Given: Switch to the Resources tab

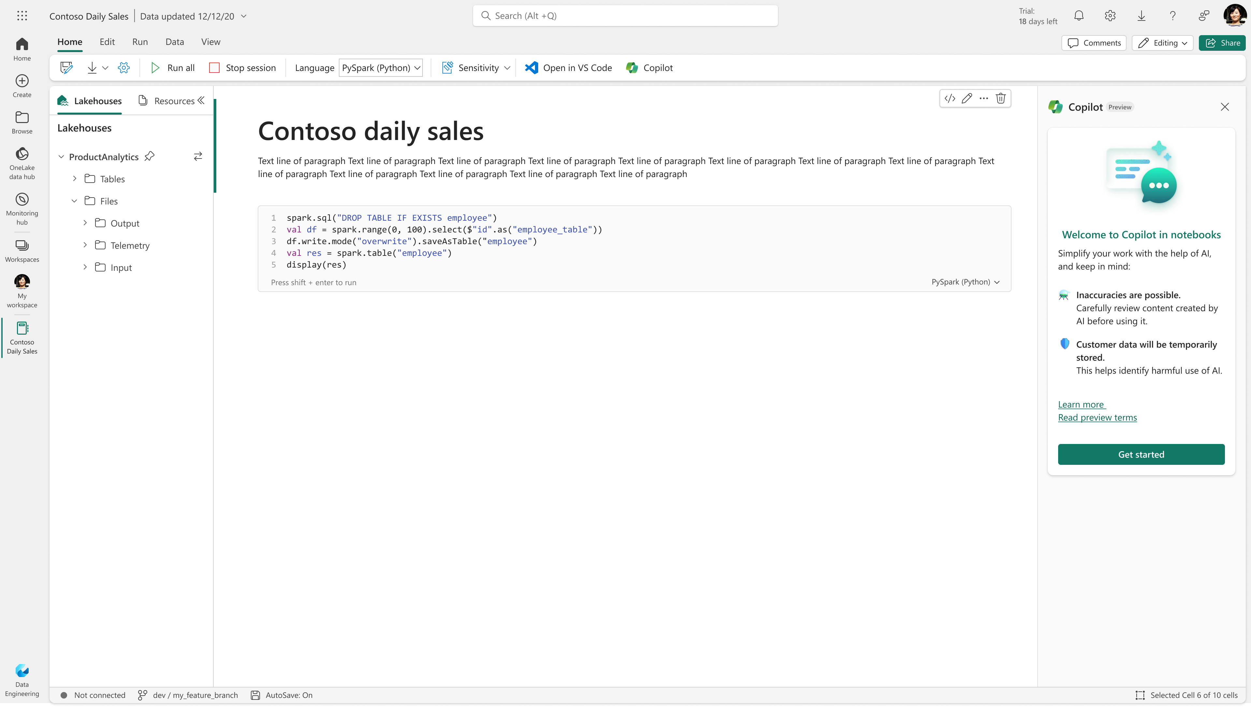Looking at the screenshot, I should pos(167,101).
